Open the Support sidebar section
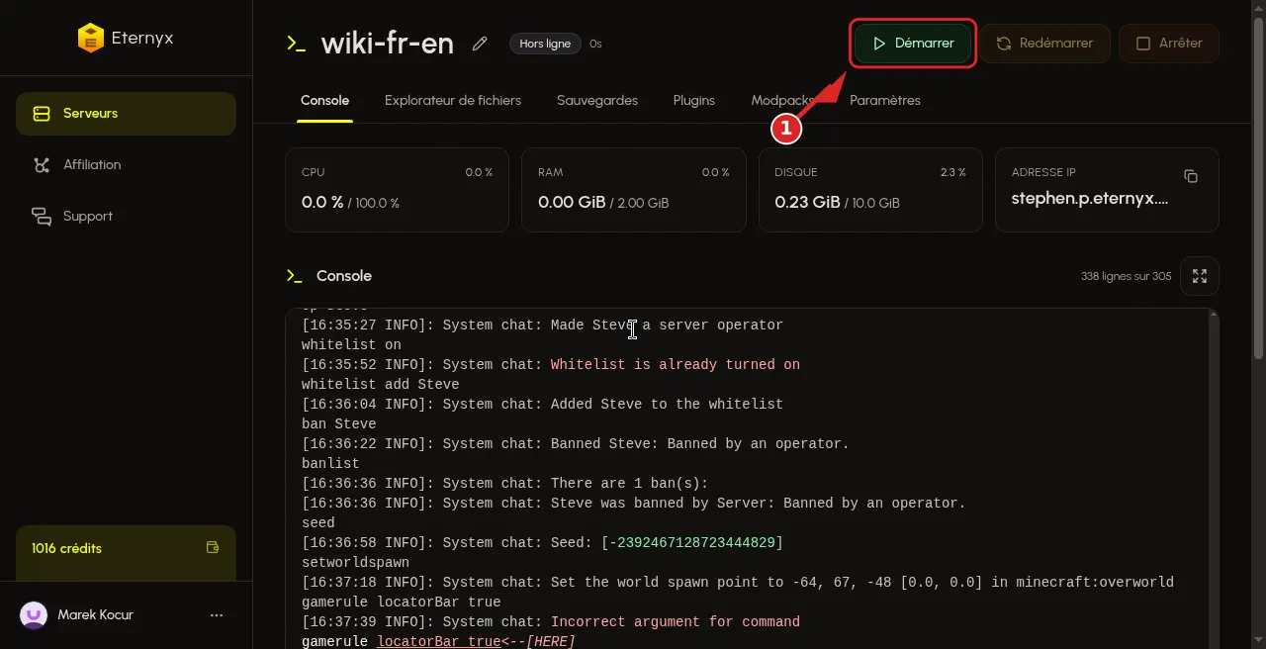 click(x=126, y=217)
